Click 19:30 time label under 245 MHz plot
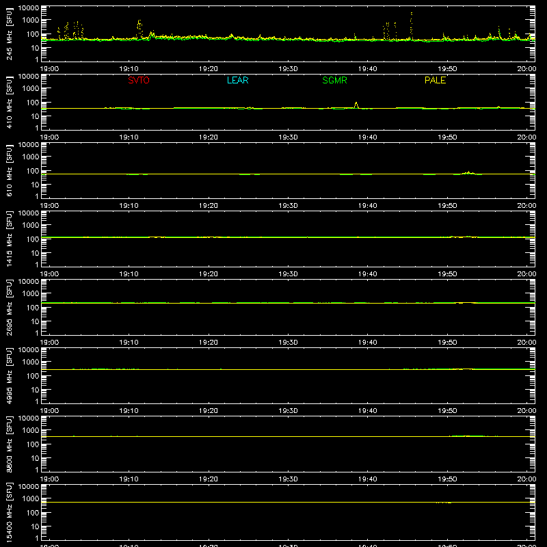This screenshot has height=547, width=547. 288,69
